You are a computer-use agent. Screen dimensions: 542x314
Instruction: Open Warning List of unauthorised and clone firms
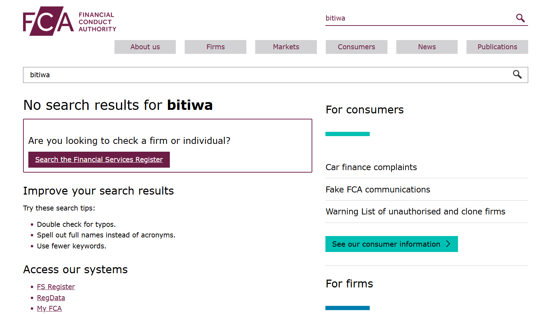click(415, 212)
